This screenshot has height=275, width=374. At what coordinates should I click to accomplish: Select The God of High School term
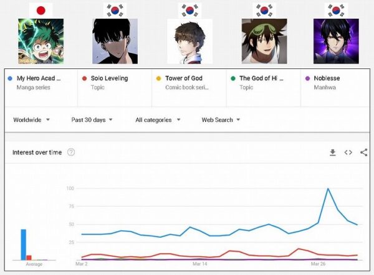tap(261, 78)
